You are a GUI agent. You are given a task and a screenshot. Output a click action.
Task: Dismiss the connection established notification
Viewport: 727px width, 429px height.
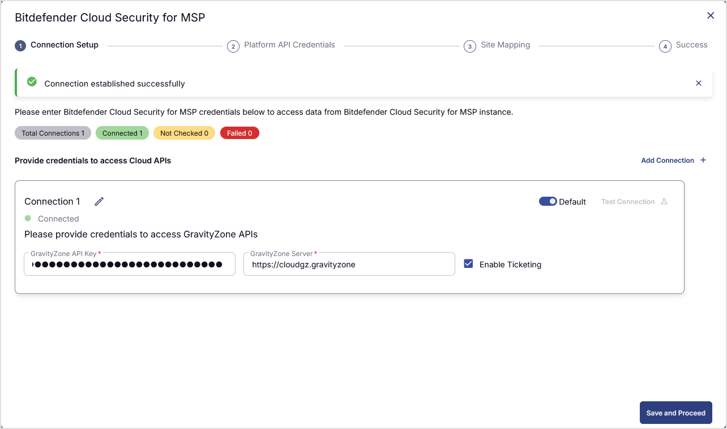click(x=699, y=83)
